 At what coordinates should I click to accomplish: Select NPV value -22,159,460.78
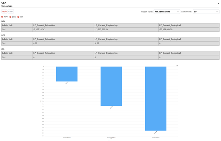pos(166,29)
